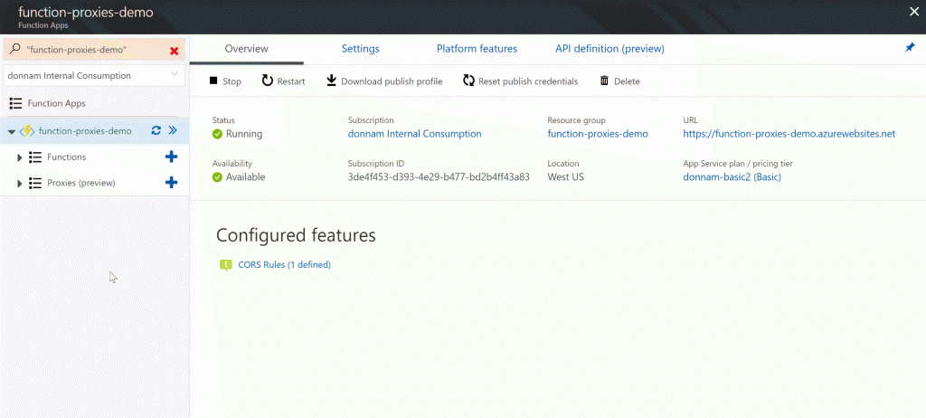The height and width of the screenshot is (418, 926).
Task: Open the API definition (preview) tab
Action: coord(609,49)
